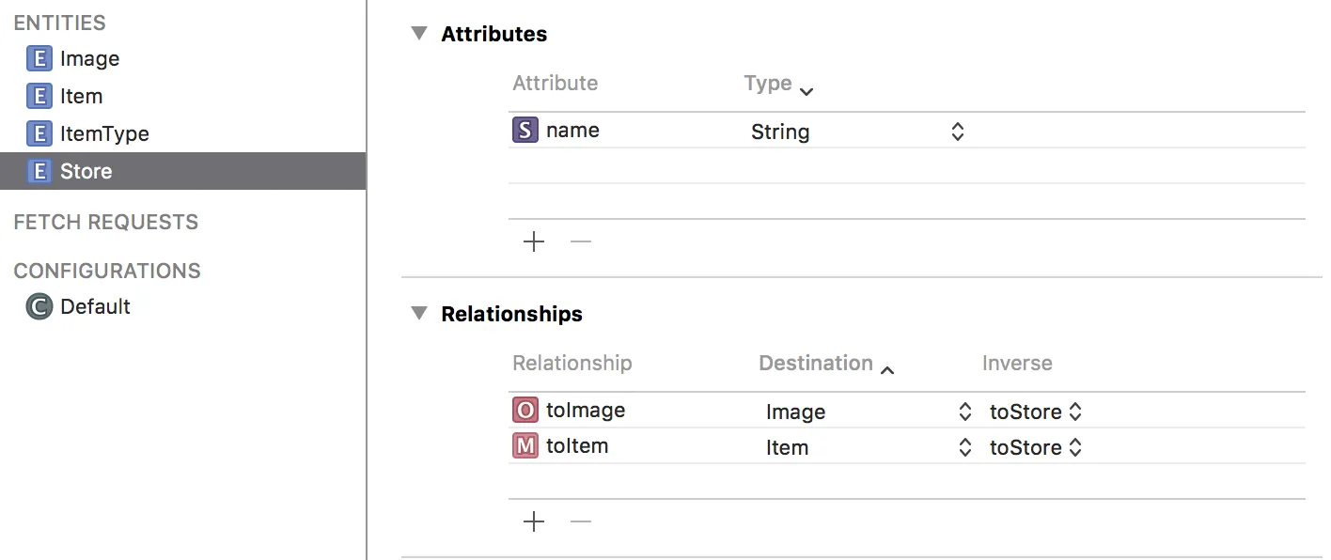Click the Item entity icon
The image size is (1331, 560).
point(39,97)
